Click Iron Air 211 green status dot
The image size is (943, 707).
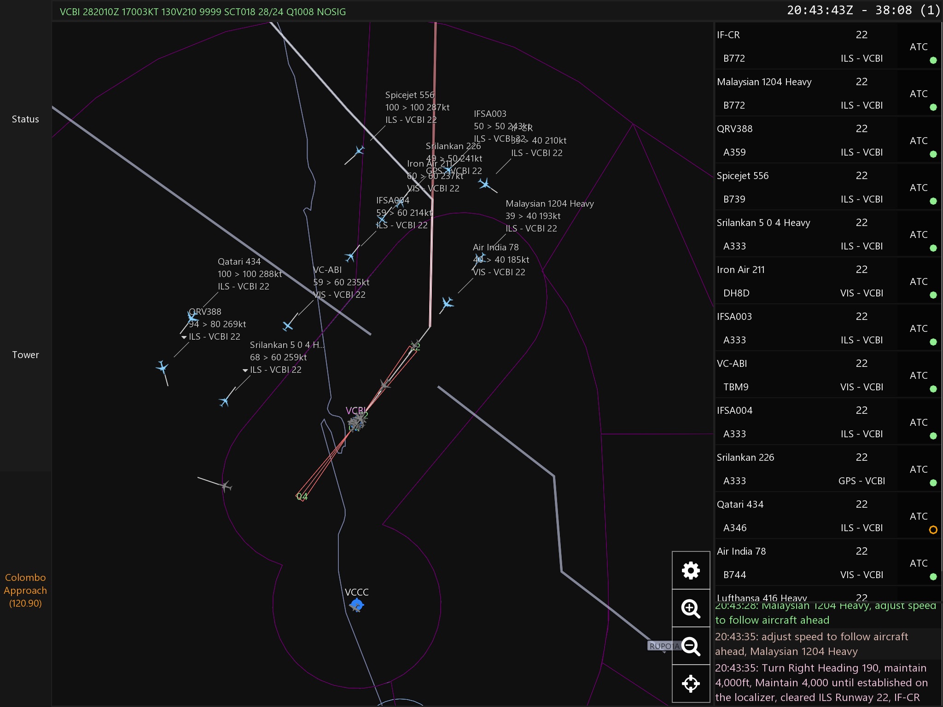(x=933, y=295)
